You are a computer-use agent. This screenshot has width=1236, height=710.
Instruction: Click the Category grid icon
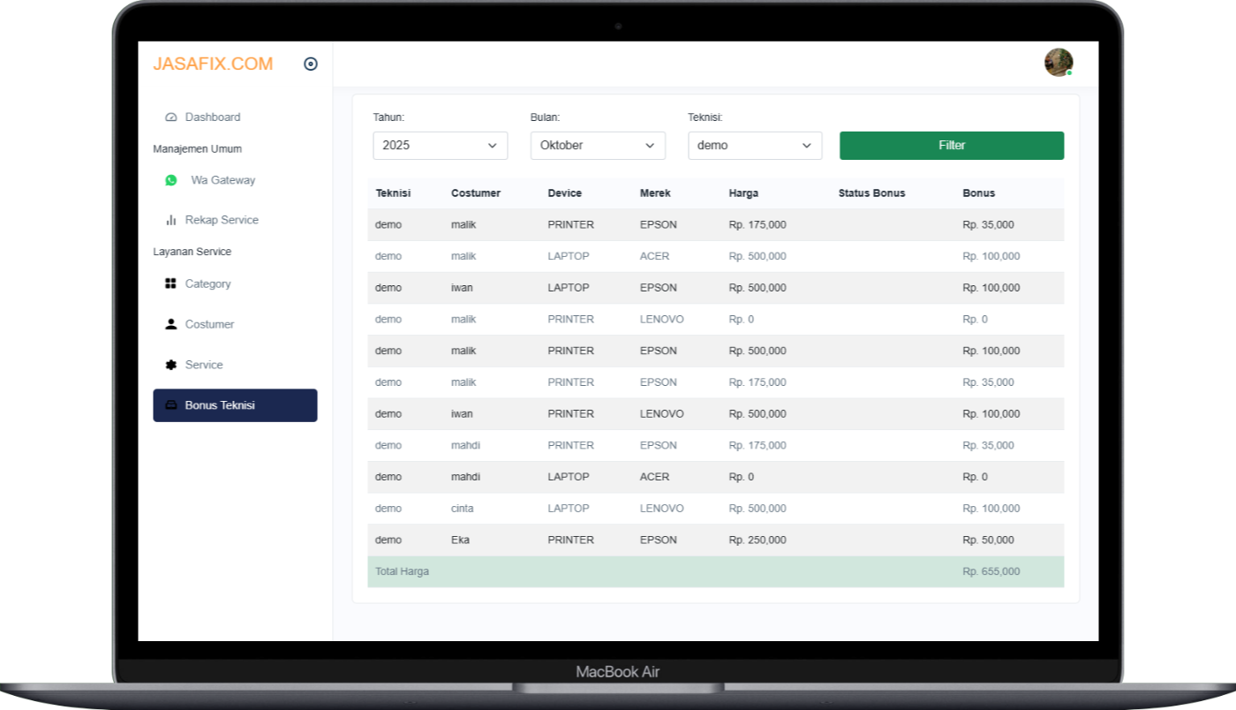click(171, 283)
